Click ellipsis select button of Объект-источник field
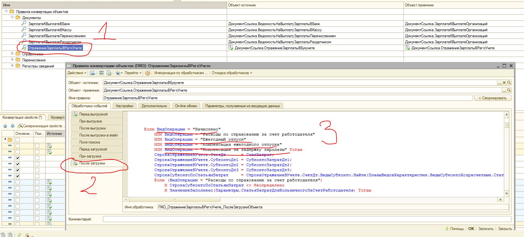Image resolution: width=524 pixels, height=237 pixels. click(x=499, y=83)
